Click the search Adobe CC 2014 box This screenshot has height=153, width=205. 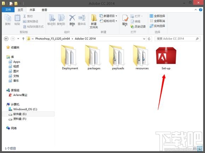(177, 39)
